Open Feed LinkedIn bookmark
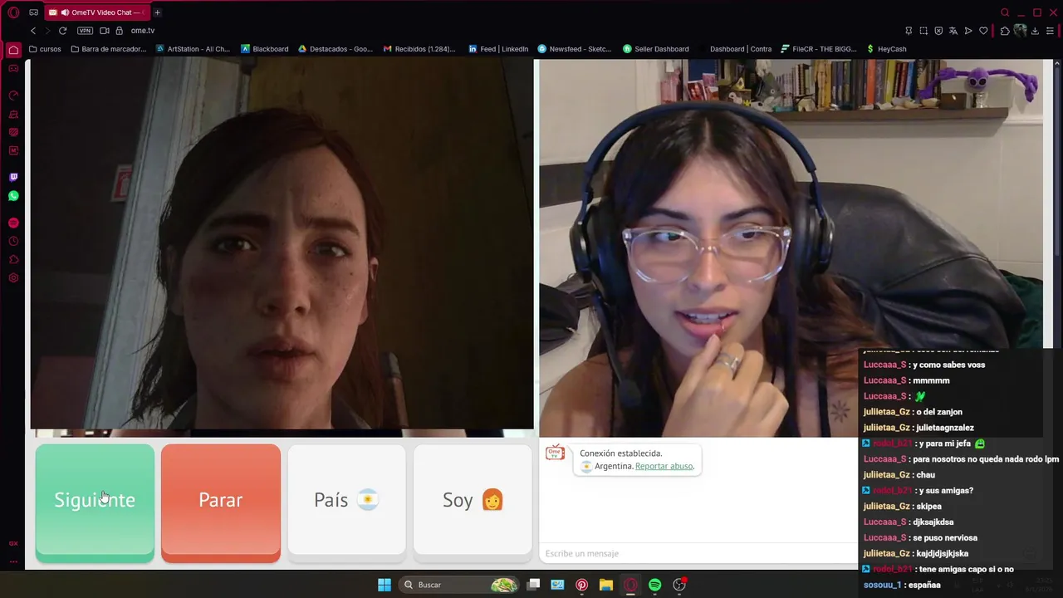Screen dimensions: 1063x598 pos(498,49)
